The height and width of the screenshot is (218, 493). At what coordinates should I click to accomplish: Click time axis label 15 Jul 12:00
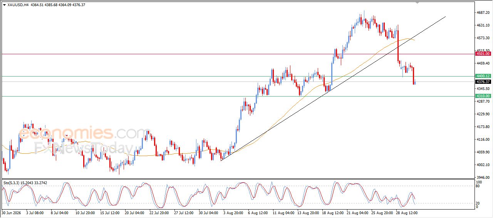pyautogui.click(x=109, y=212)
